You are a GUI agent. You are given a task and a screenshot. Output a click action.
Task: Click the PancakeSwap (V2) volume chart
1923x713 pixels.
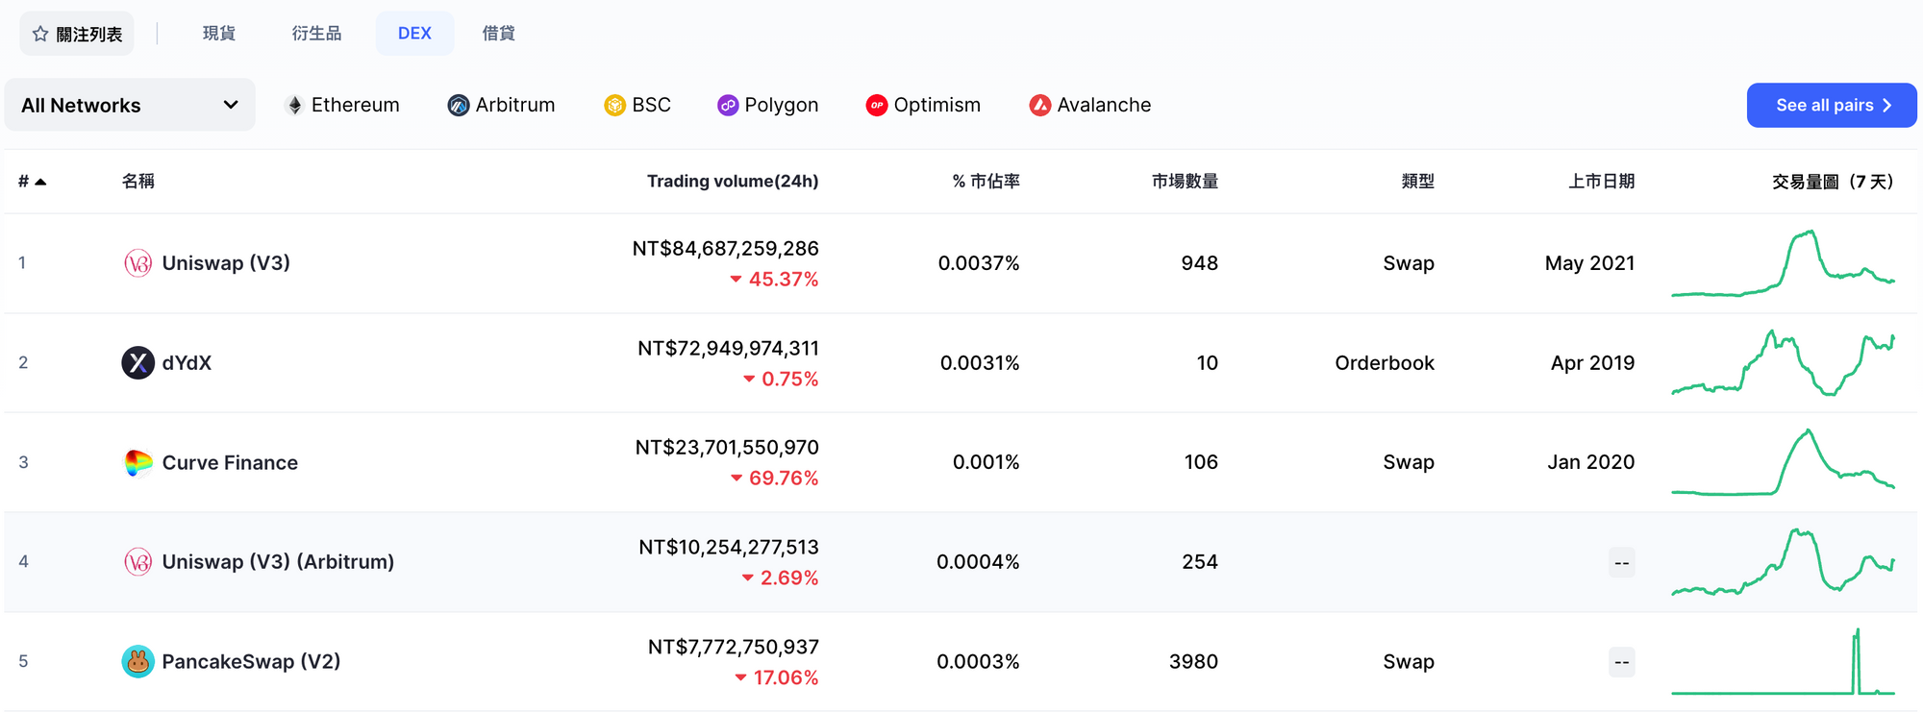pyautogui.click(x=1784, y=662)
